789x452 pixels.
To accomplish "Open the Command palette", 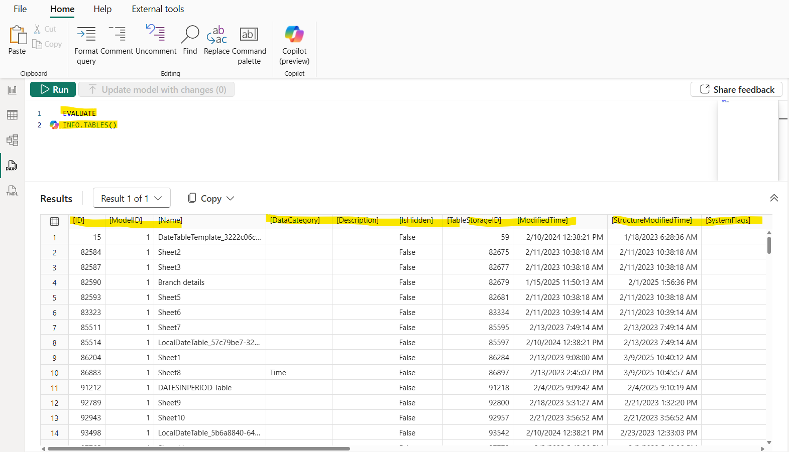I will pyautogui.click(x=249, y=34).
